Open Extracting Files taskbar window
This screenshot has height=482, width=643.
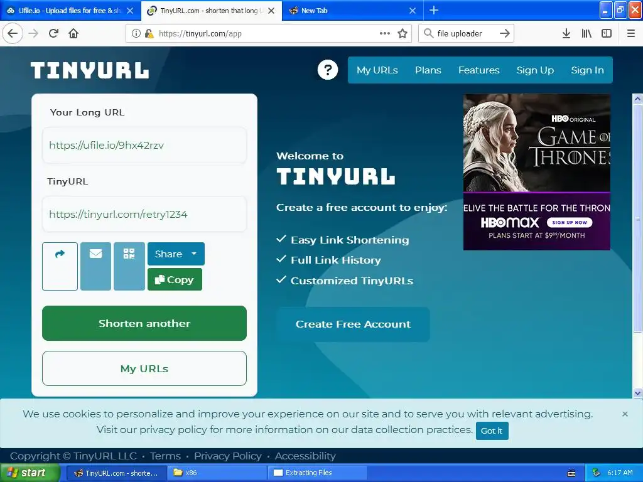tap(316, 473)
